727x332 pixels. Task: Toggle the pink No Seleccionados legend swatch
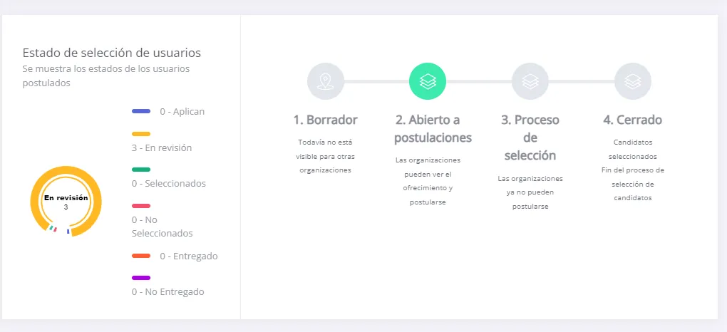tap(141, 206)
